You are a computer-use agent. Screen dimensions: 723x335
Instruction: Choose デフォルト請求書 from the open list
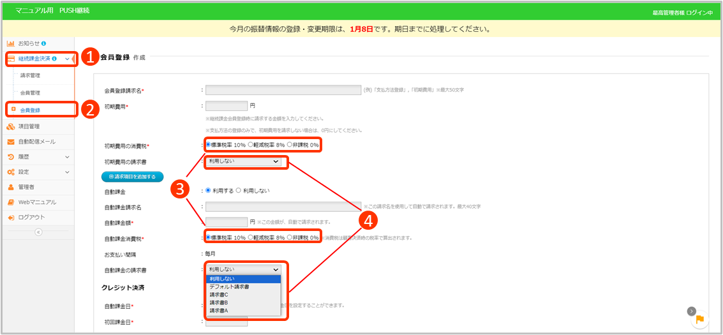[229, 287]
